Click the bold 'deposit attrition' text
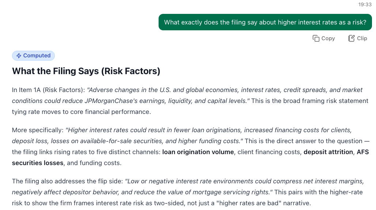This screenshot has width=376, height=210. [328, 152]
